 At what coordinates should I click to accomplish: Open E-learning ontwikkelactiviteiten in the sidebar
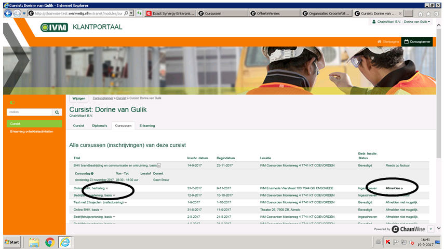(x=32, y=131)
